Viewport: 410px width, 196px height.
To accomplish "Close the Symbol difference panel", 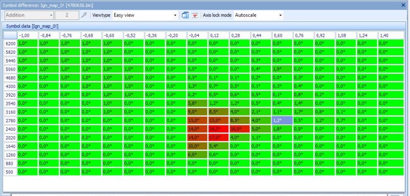I will click(403, 5).
